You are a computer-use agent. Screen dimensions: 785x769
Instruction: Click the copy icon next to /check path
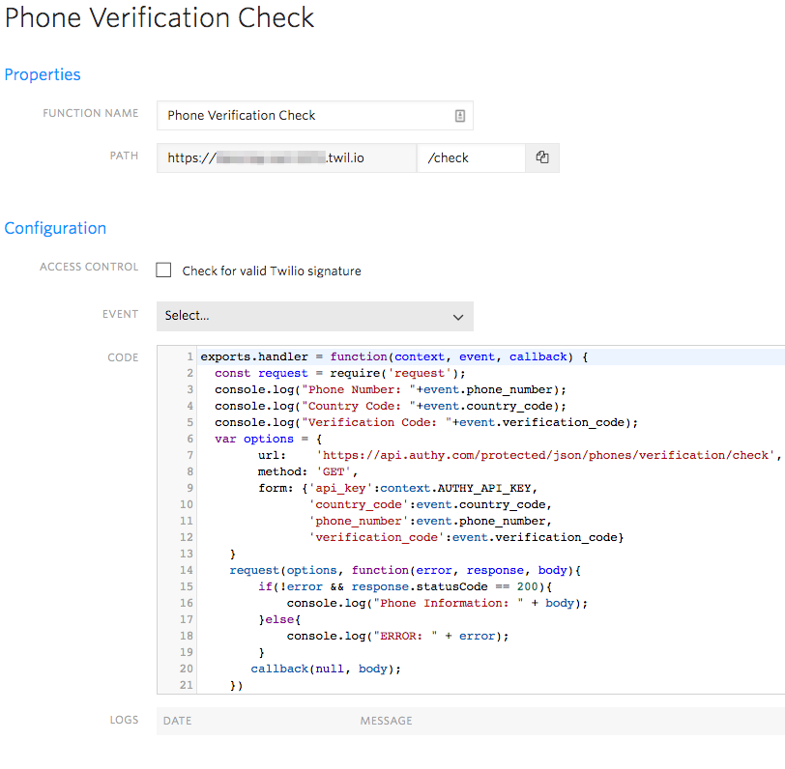541,157
